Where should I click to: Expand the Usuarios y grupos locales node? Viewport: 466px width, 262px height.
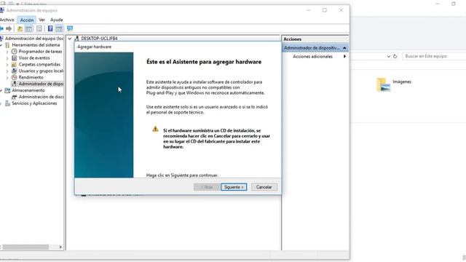7,71
